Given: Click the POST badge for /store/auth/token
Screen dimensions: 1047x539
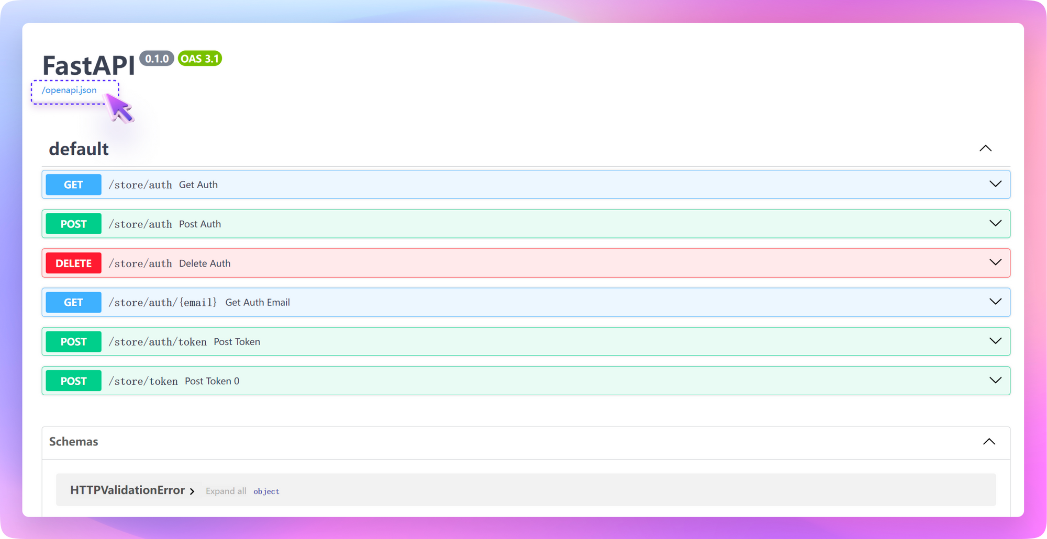Looking at the screenshot, I should click(x=73, y=341).
